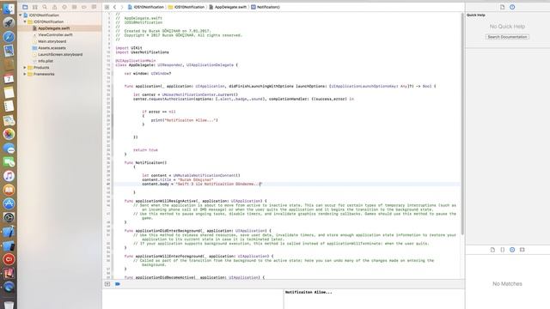Open Calendar from the Dock

click(9, 79)
